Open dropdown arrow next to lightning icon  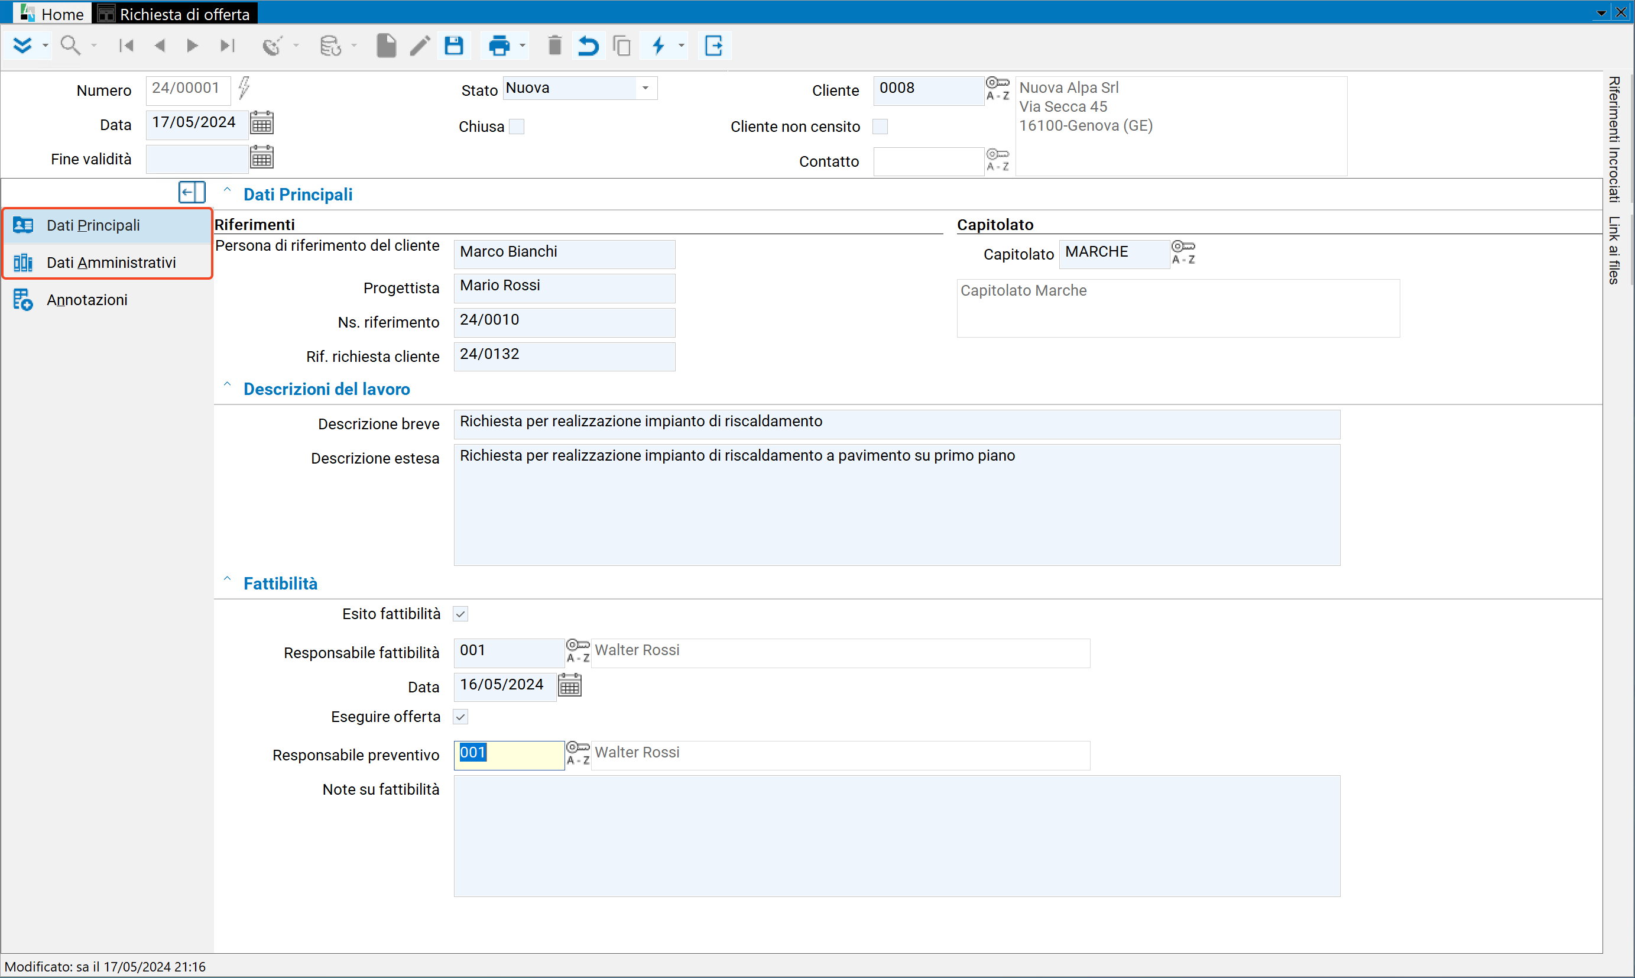click(681, 46)
